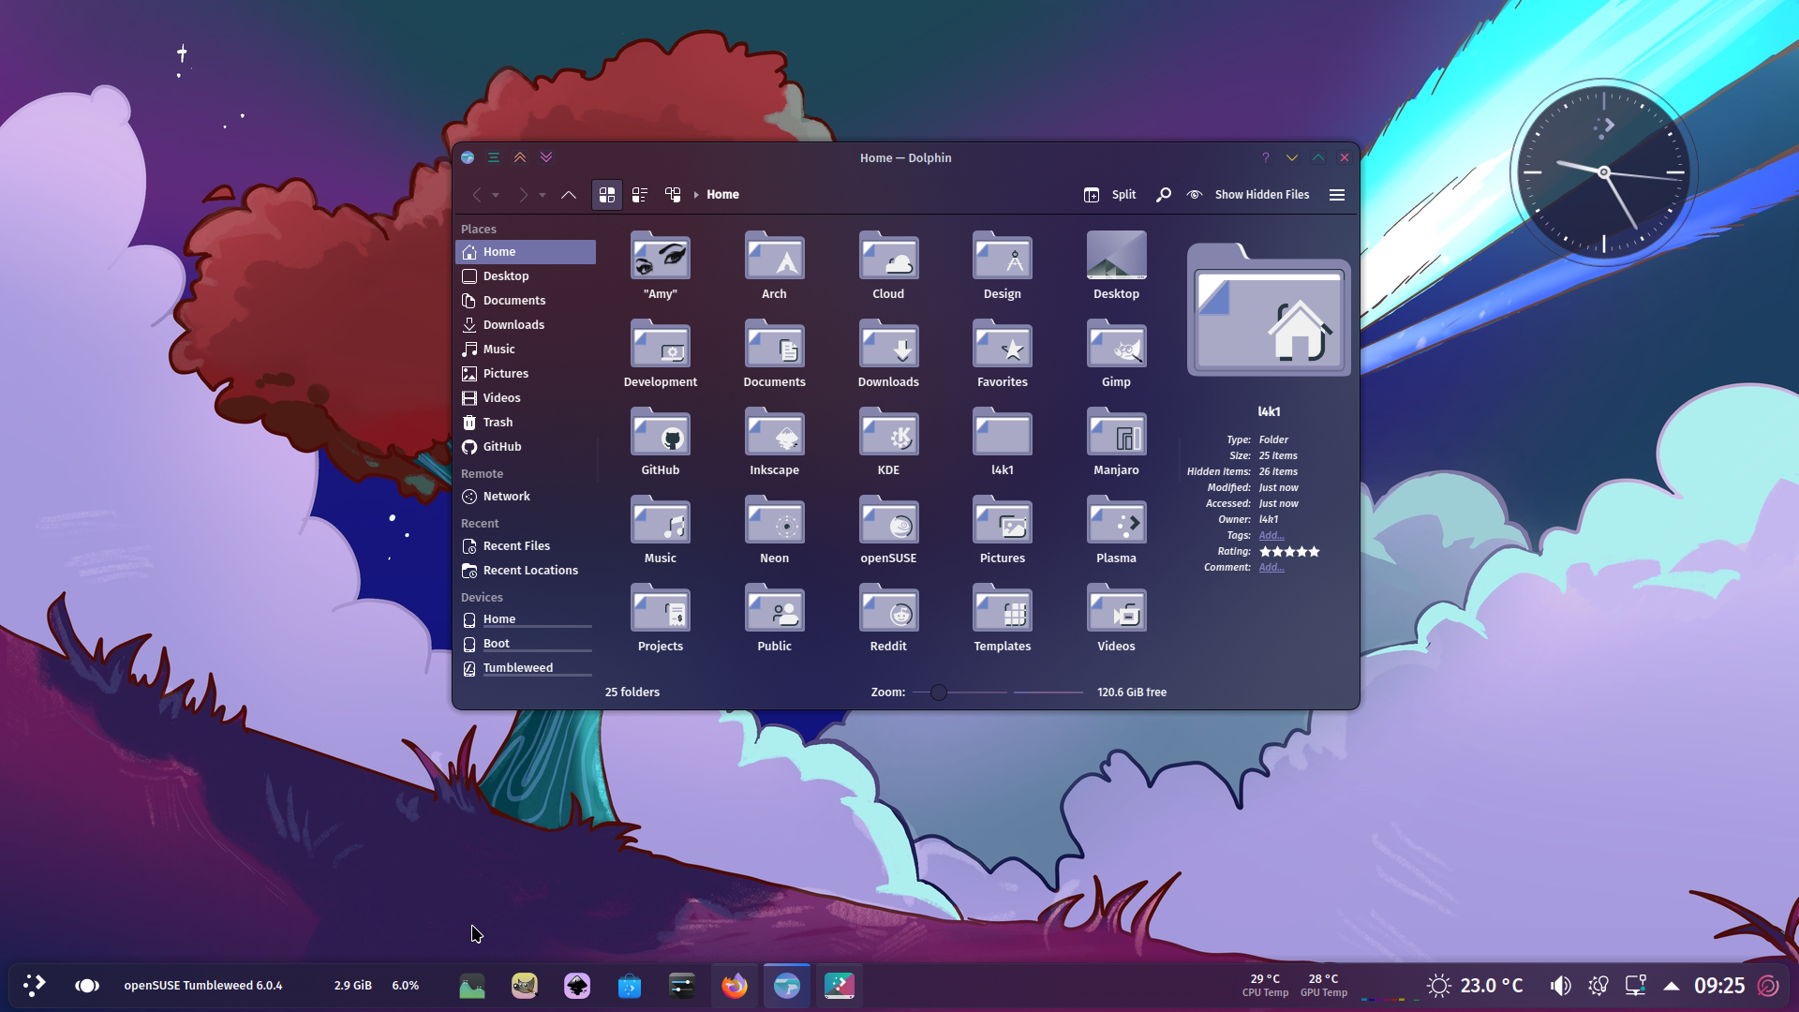The image size is (1799, 1012).
Task: Open the hamburger menu in toolbar
Action: (1337, 195)
